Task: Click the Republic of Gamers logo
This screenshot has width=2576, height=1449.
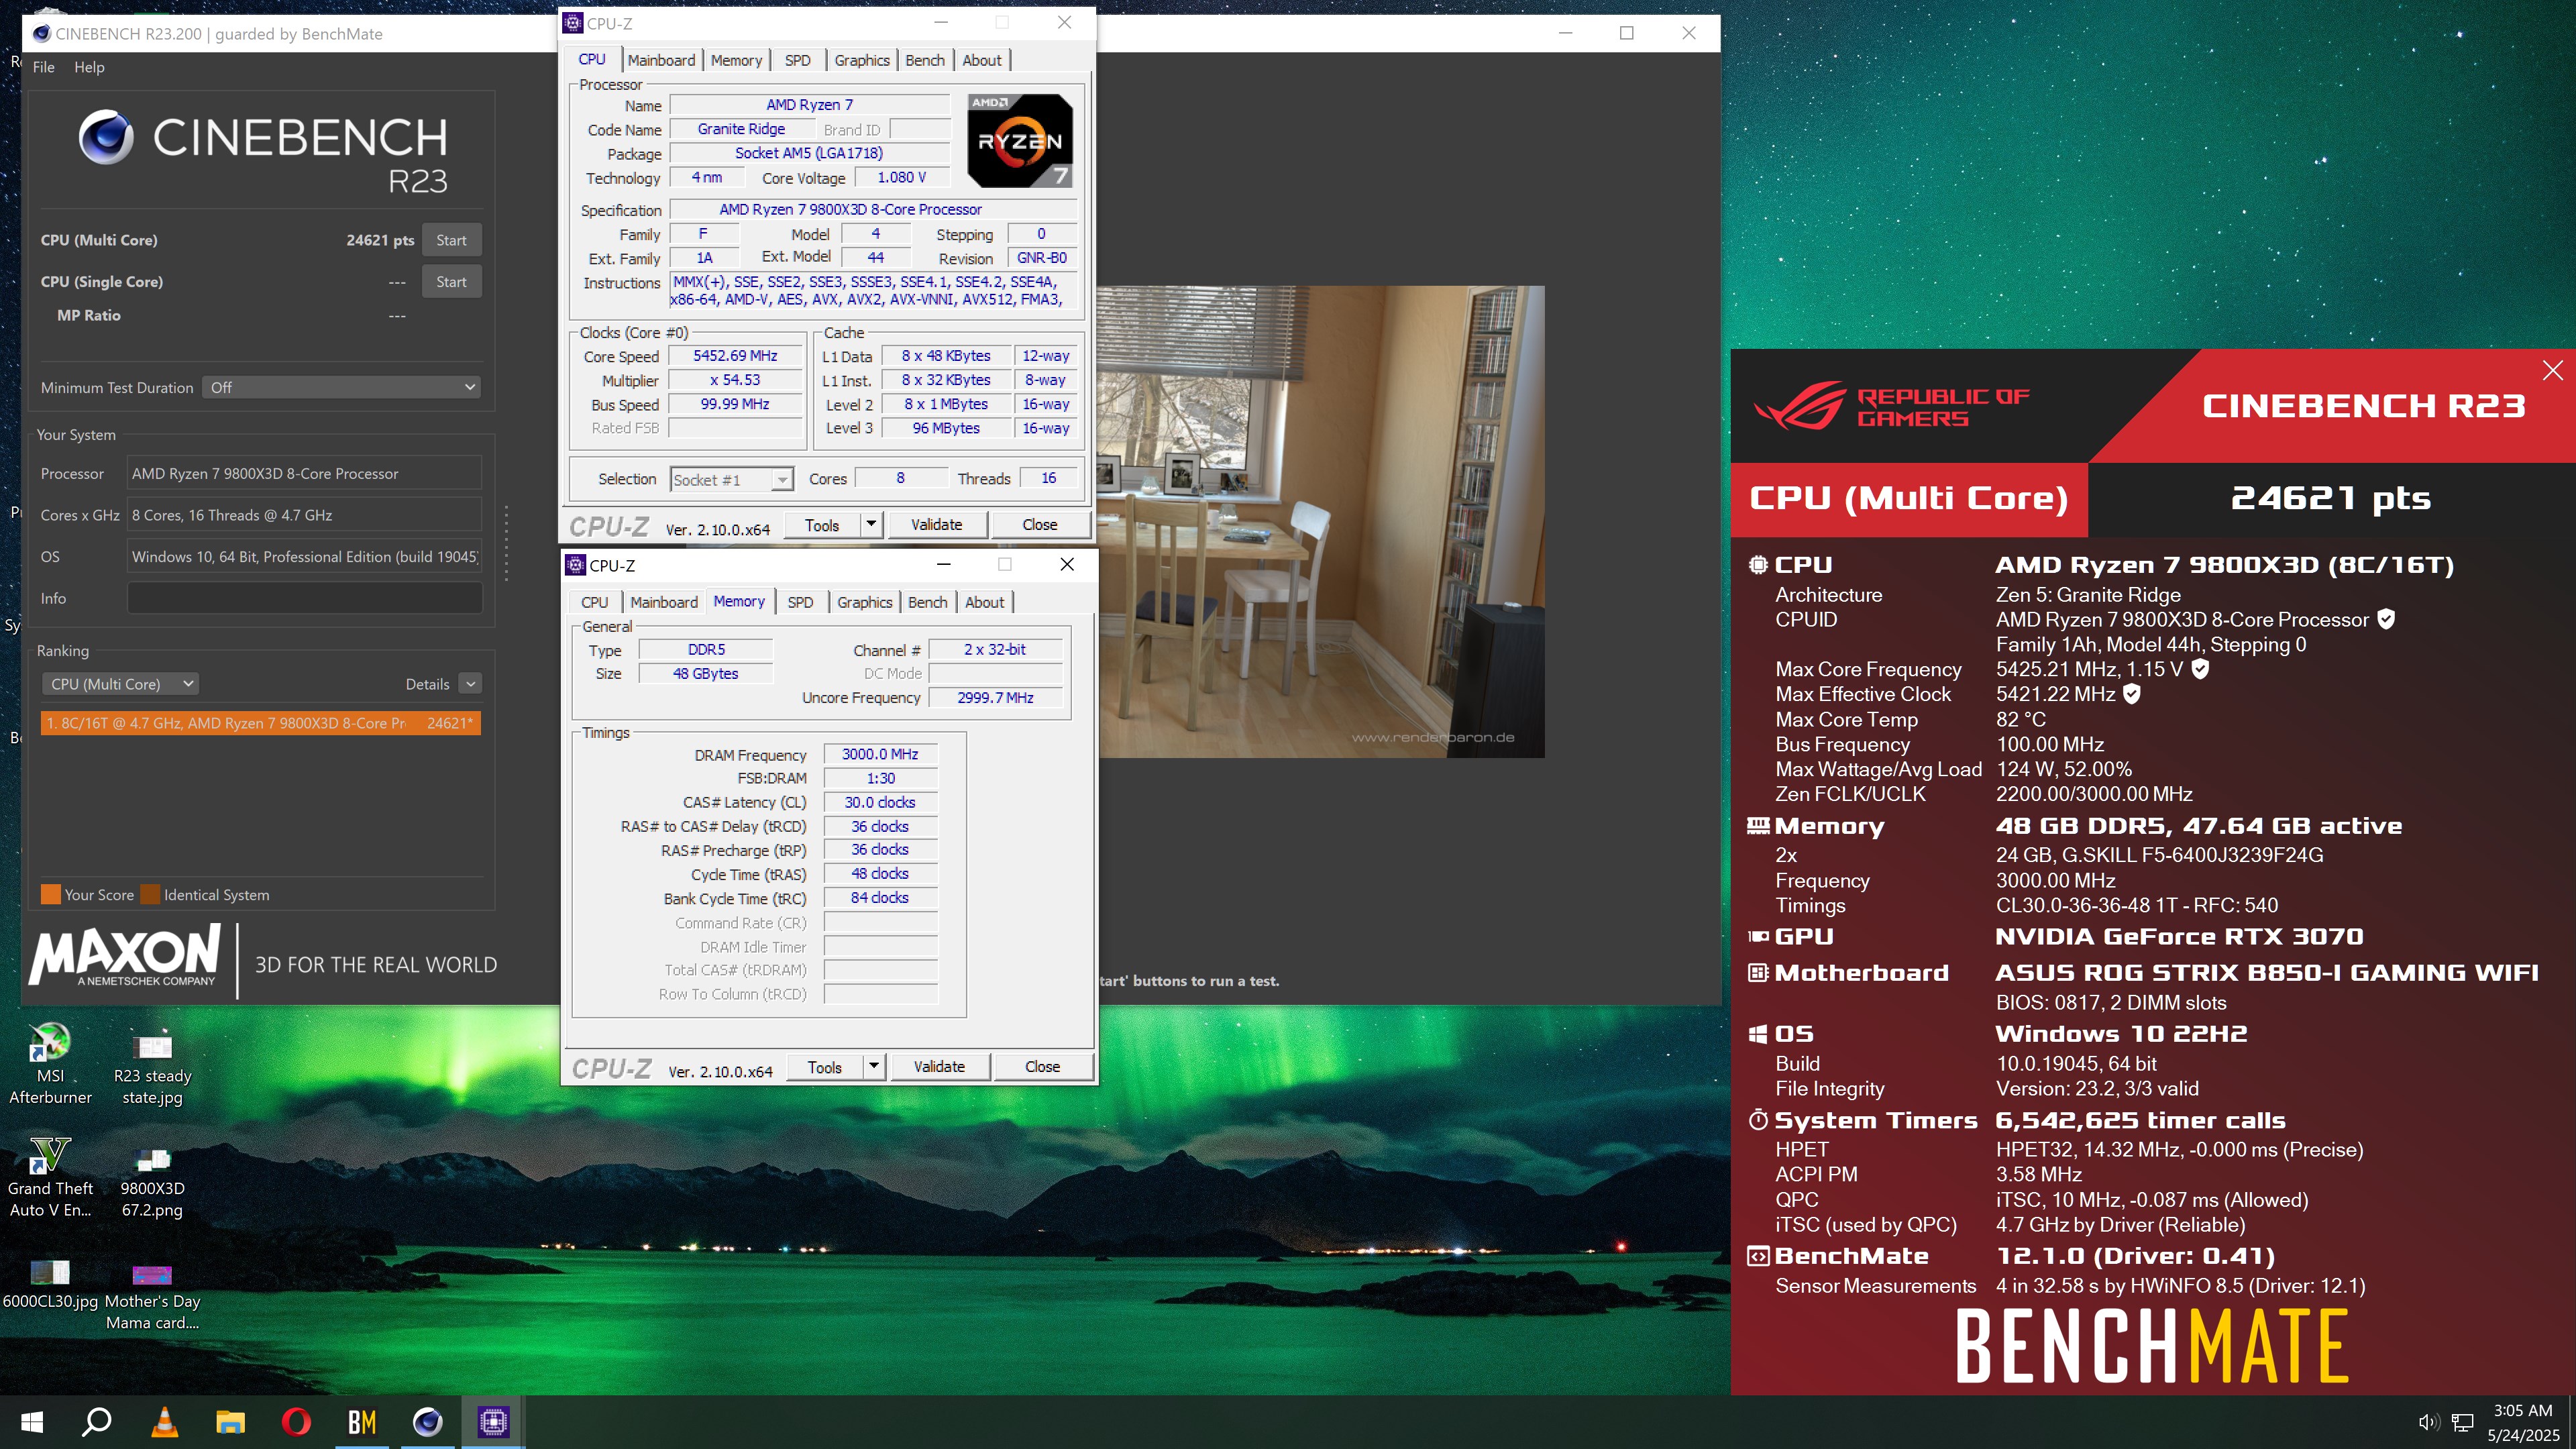Action: click(1891, 405)
